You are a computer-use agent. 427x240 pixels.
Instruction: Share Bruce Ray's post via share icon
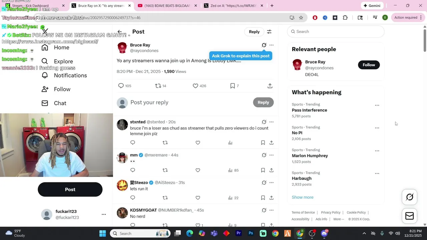pos(270,86)
